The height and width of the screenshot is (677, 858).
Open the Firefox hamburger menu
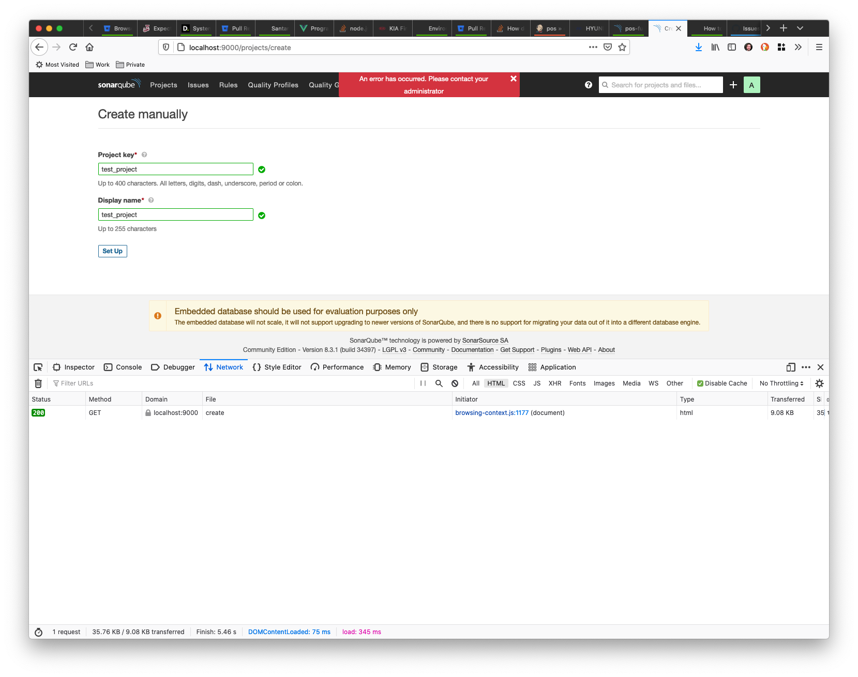[819, 47]
